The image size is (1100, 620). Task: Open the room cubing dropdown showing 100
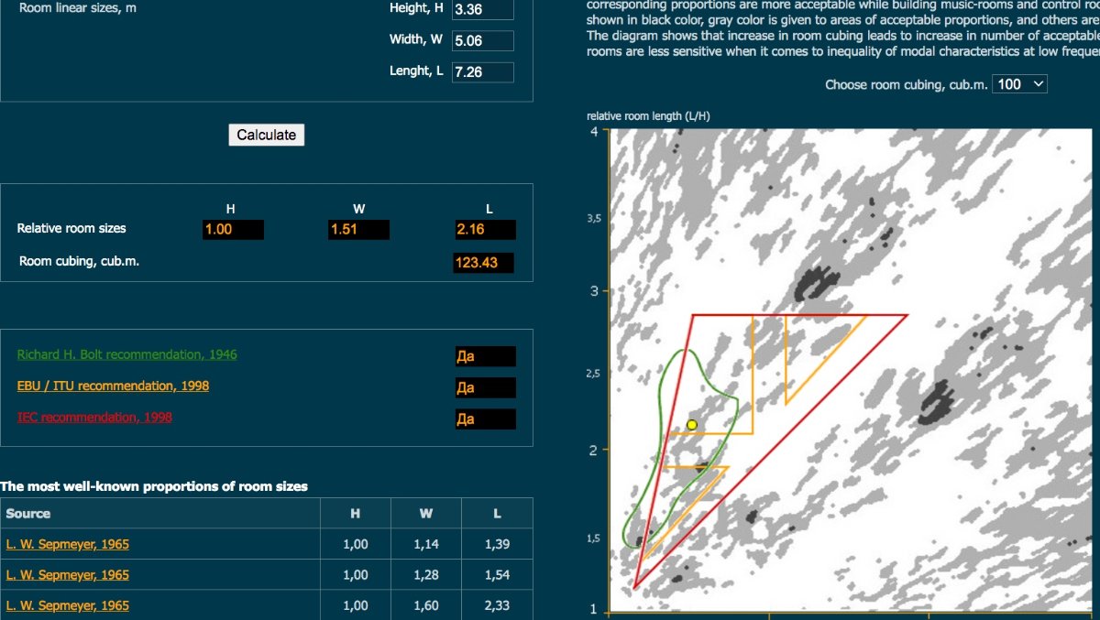(1020, 84)
